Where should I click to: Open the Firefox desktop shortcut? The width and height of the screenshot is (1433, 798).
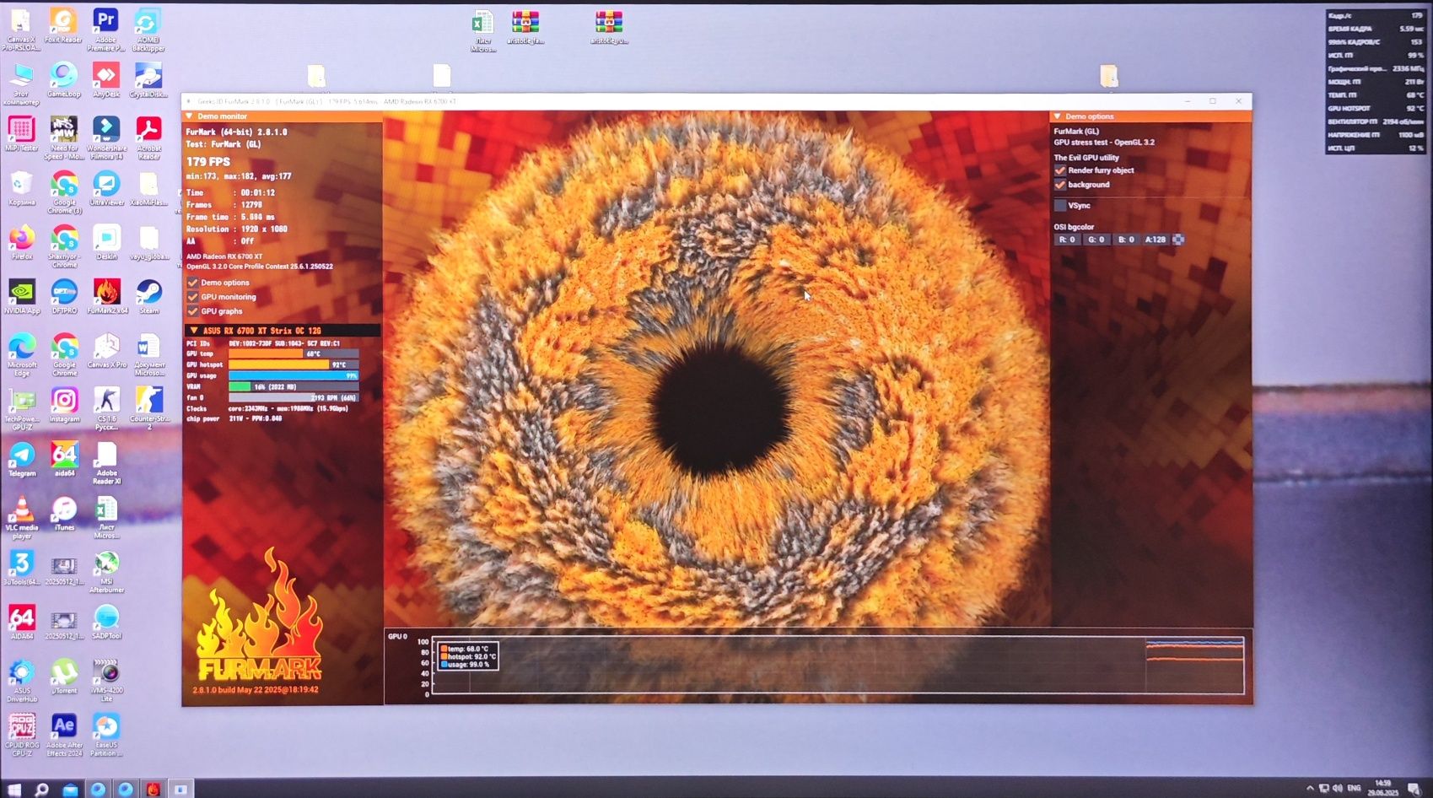pos(21,242)
